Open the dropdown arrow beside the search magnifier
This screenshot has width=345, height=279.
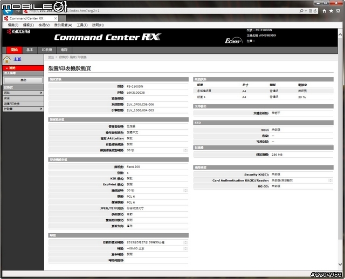click(306, 11)
